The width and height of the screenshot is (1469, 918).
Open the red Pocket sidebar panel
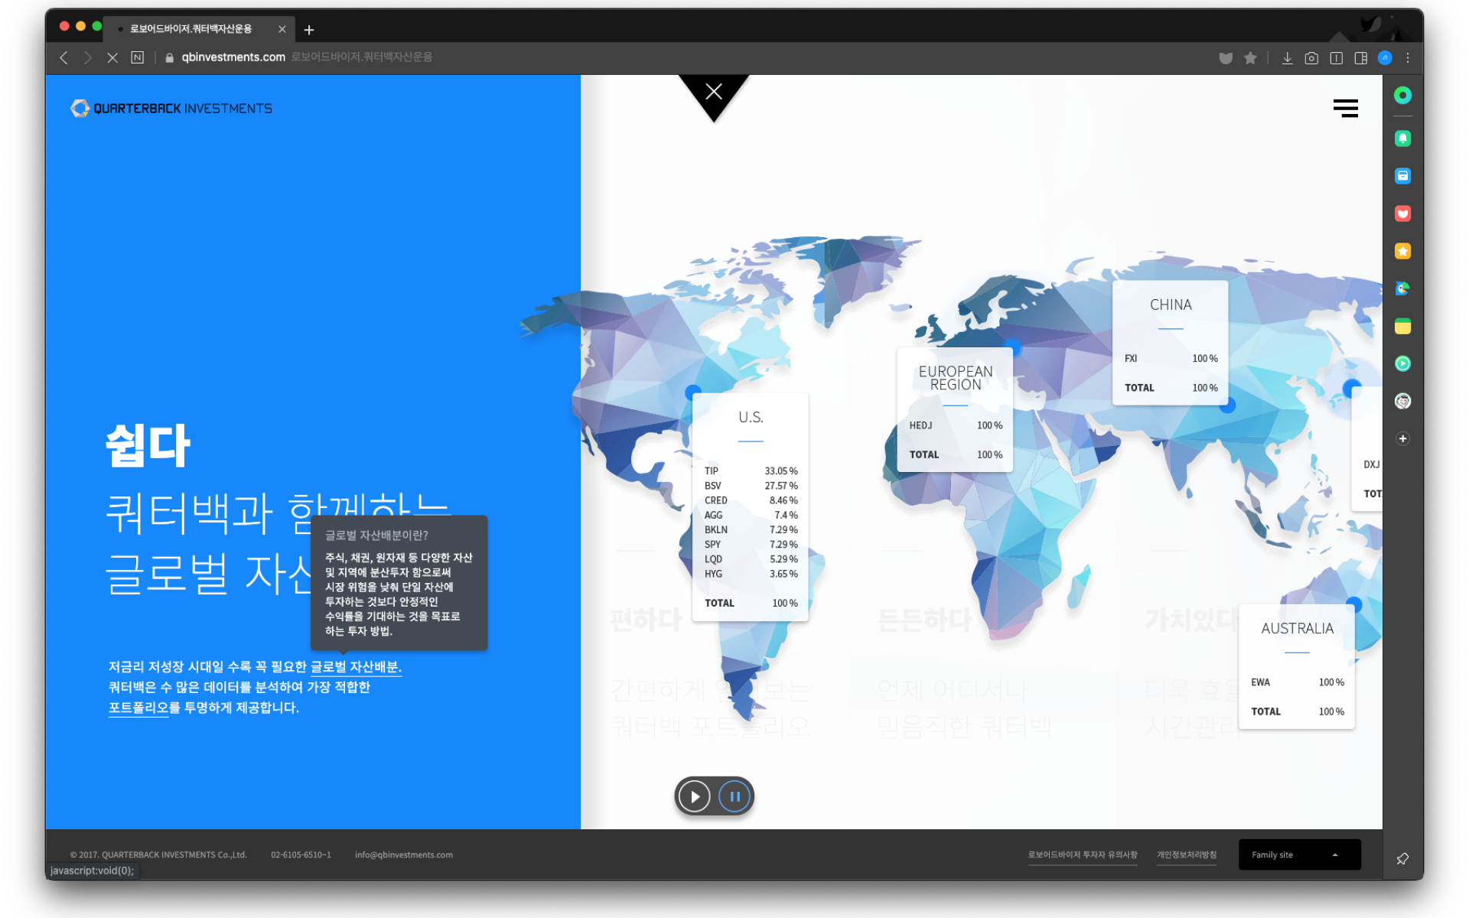click(x=1402, y=213)
